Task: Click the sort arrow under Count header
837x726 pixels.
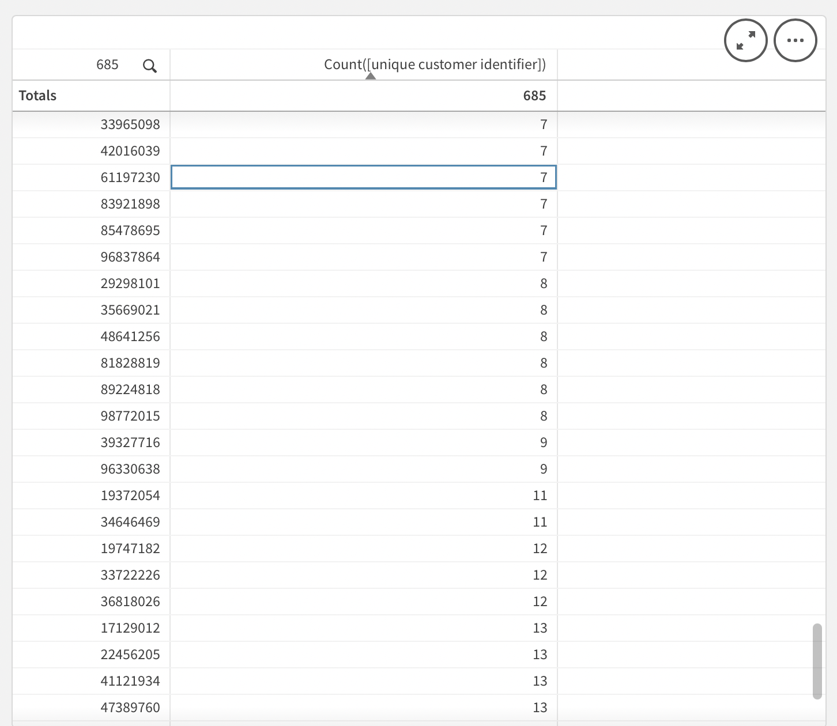Action: [x=371, y=76]
